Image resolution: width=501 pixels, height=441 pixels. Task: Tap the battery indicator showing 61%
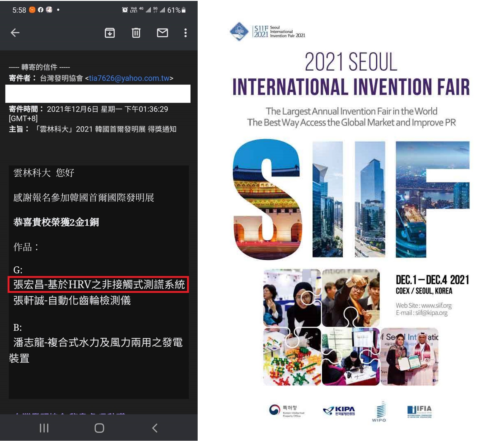pyautogui.click(x=177, y=10)
